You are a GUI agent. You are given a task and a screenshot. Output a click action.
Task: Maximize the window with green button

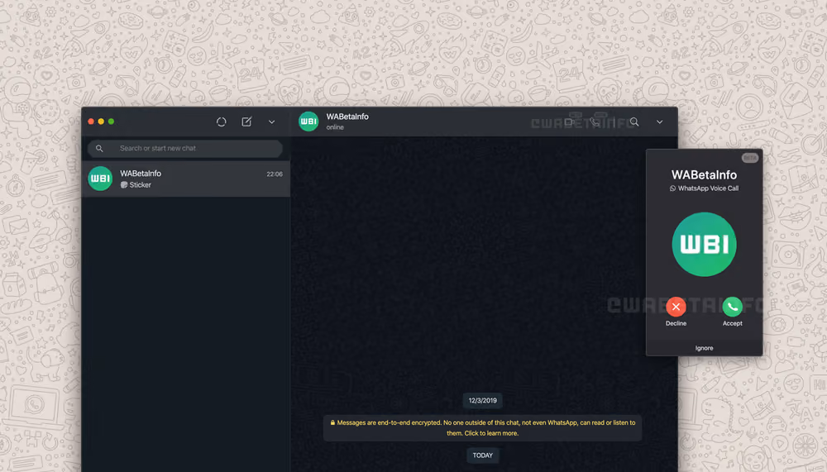[111, 122]
